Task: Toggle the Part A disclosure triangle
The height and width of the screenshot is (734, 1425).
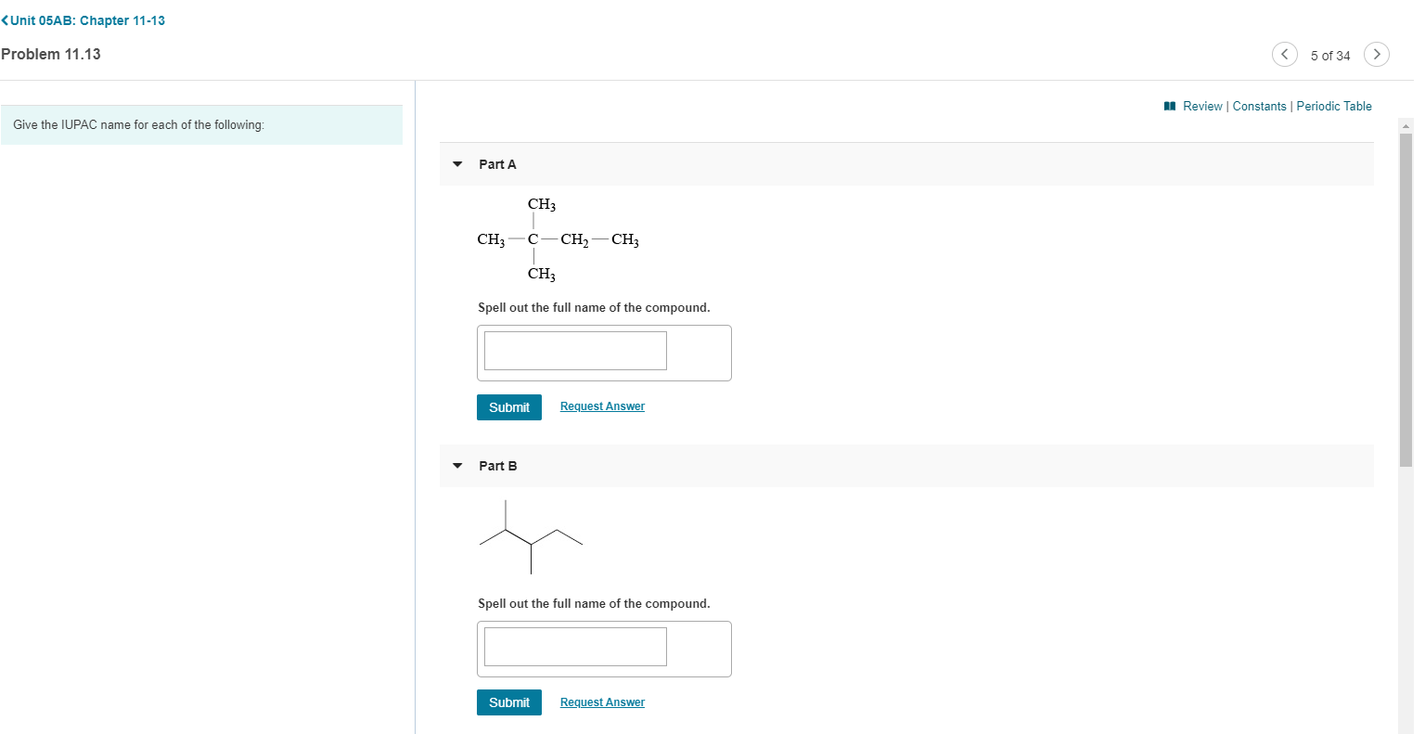Action: (x=456, y=163)
